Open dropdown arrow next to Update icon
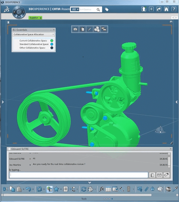This screenshot has width=179, height=202. 44,189
